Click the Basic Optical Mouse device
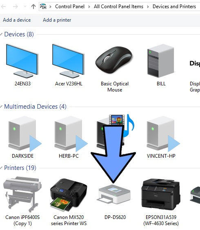This screenshot has width=200, height=230. pyautogui.click(x=114, y=68)
